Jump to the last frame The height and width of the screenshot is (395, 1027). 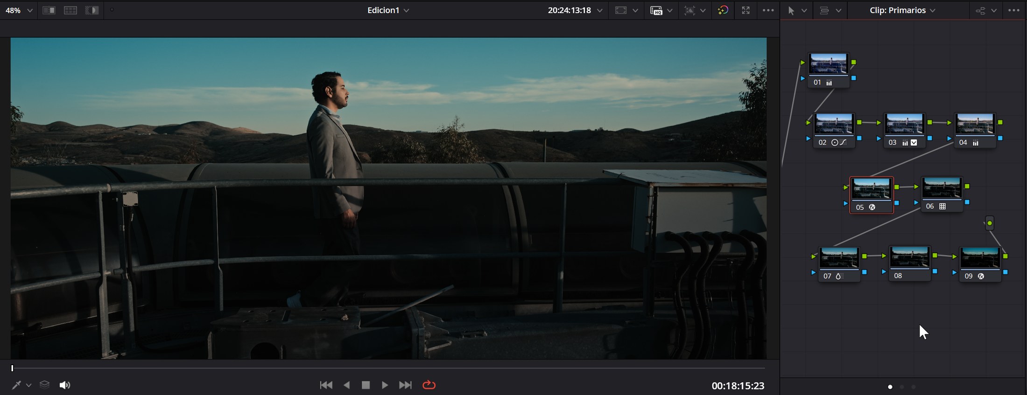coord(405,385)
